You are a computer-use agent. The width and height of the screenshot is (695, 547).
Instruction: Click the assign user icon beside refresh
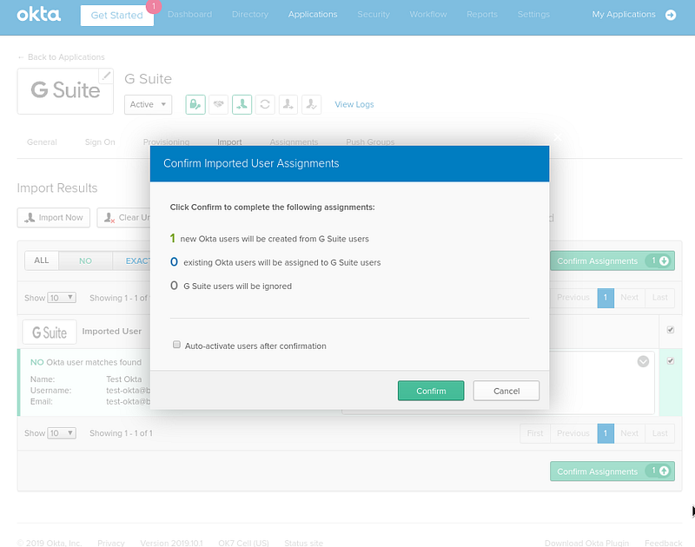288,104
